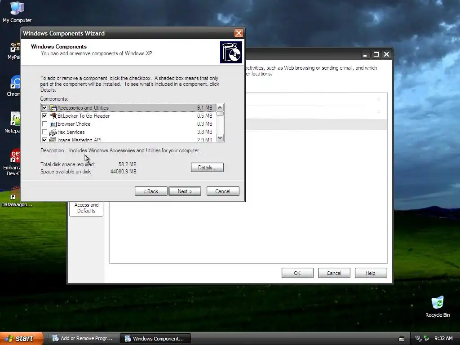Viewport: 460px width, 345px height.
Task: Click Help in the background dialog
Action: (x=371, y=273)
